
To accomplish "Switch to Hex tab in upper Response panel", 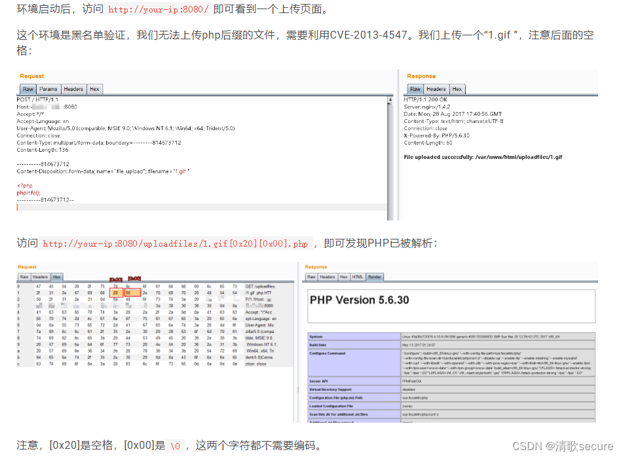I will pyautogui.click(x=457, y=89).
